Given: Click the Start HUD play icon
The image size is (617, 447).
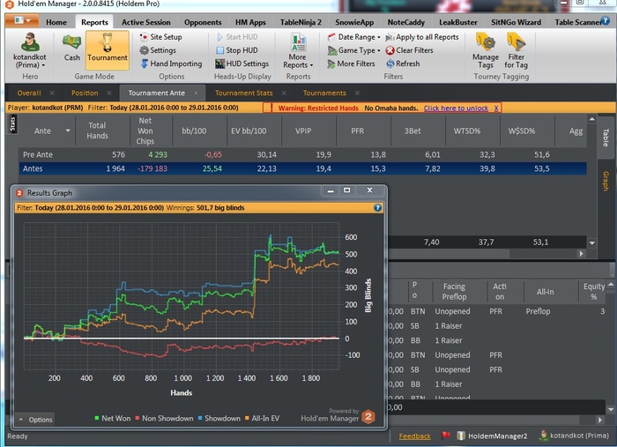Looking at the screenshot, I should [x=220, y=37].
